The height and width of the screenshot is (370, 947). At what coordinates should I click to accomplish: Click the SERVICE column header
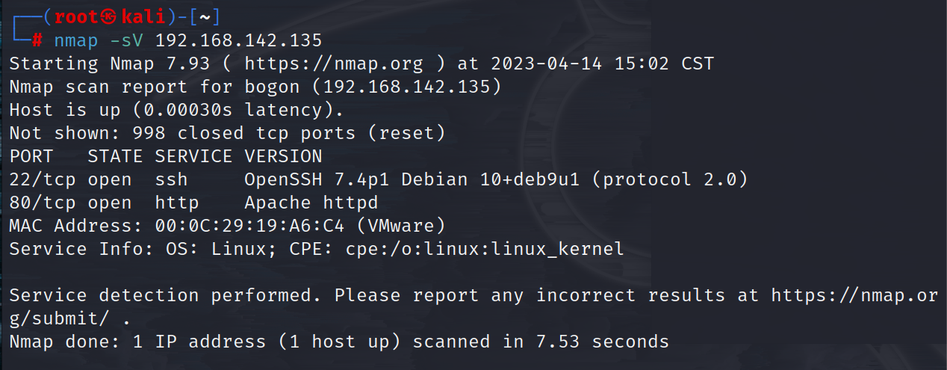(x=193, y=156)
